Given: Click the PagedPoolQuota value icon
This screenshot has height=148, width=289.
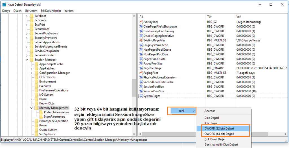Looking at the screenshot, I should point(141,59).
